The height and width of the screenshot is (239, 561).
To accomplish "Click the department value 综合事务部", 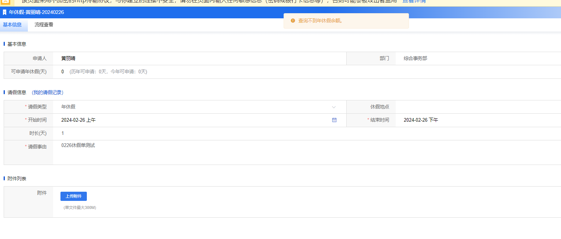I will point(416,58).
